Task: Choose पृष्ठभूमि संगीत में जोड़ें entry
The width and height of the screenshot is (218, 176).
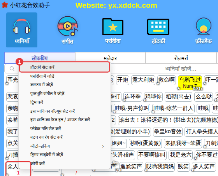Action: coord(65,94)
